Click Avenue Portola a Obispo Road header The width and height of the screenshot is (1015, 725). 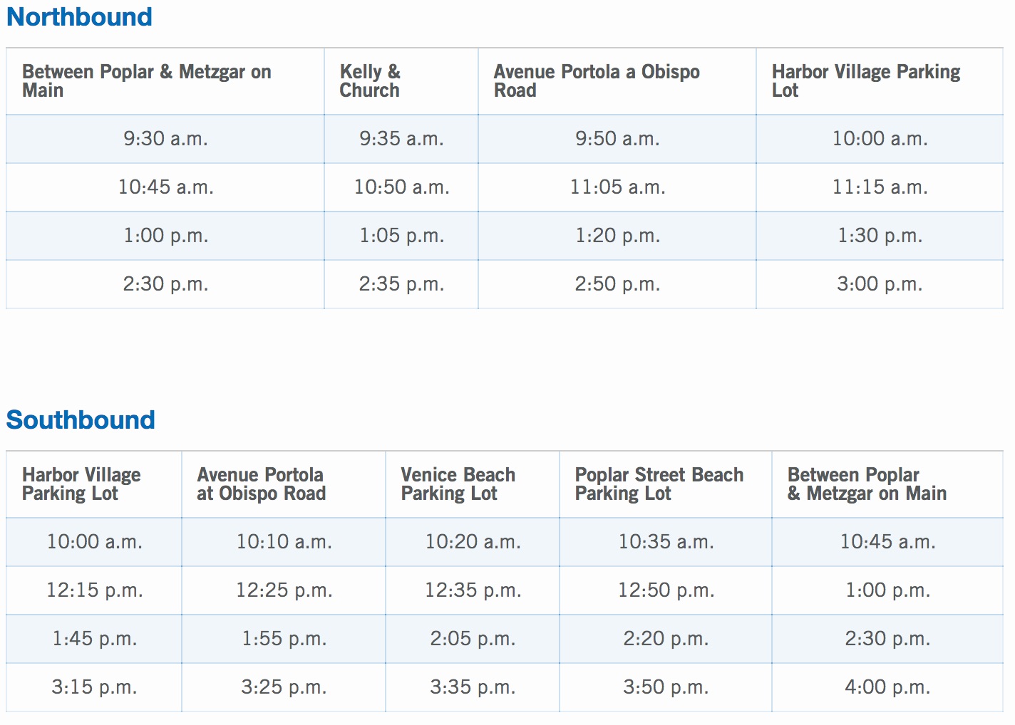597,81
